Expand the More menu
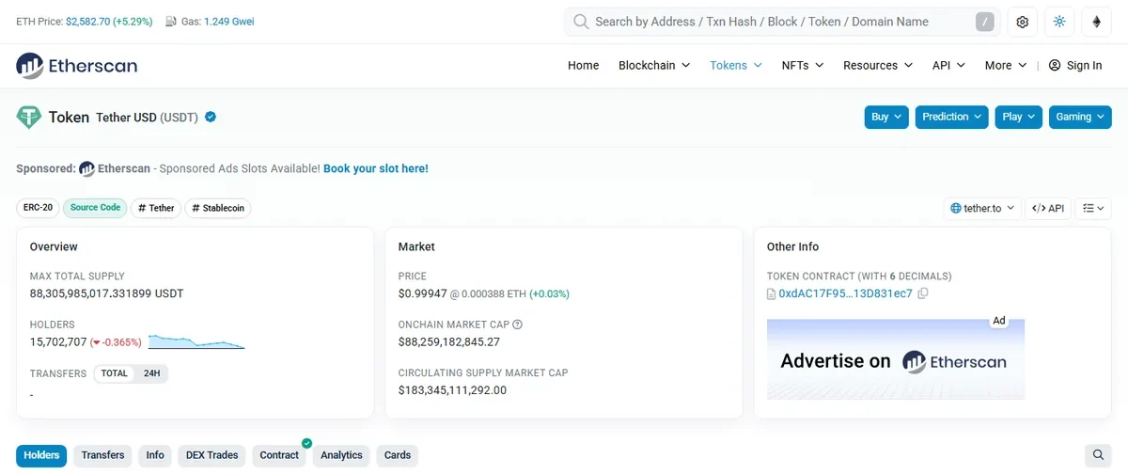 (x=1006, y=65)
